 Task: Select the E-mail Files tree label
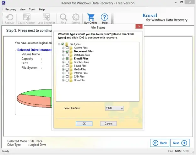click(81, 59)
